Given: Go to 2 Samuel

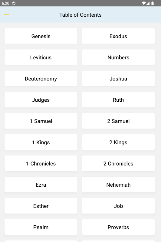Looking at the screenshot, I should point(118,121).
